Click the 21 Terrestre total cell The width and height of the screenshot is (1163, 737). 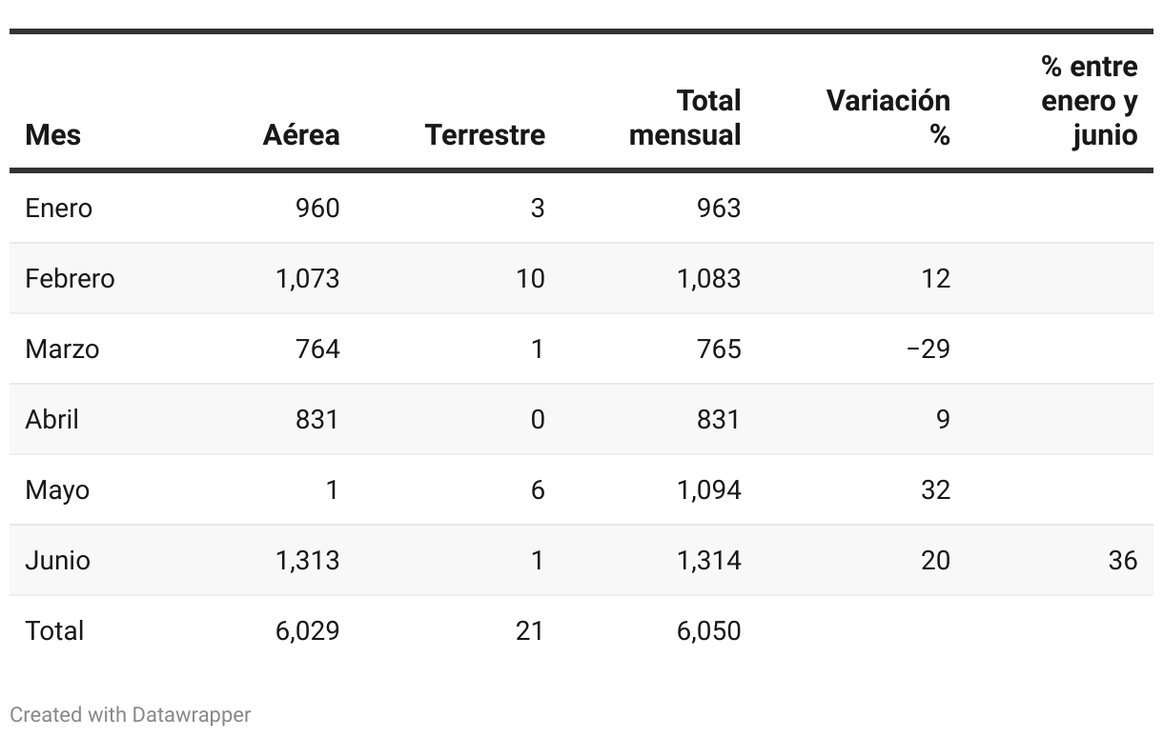530,630
